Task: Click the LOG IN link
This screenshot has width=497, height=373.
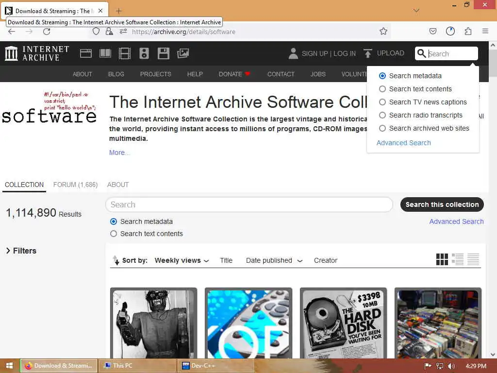Action: coord(345,53)
